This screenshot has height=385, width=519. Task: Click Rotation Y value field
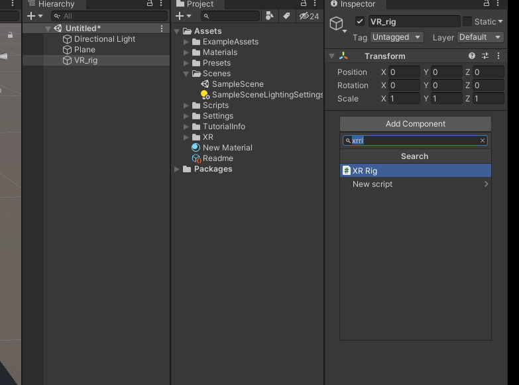coord(447,85)
